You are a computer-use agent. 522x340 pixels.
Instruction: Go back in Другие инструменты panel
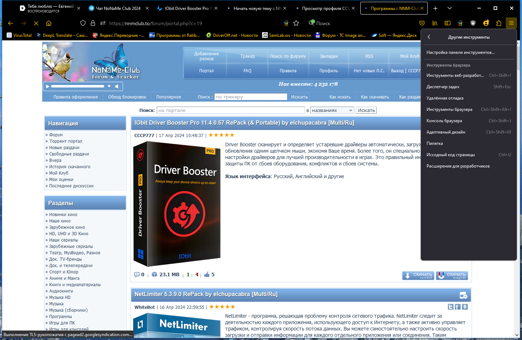tap(429, 37)
